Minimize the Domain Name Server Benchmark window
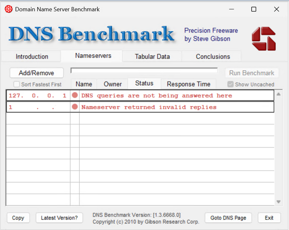Viewport: 289px width, 230px height. [232, 9]
